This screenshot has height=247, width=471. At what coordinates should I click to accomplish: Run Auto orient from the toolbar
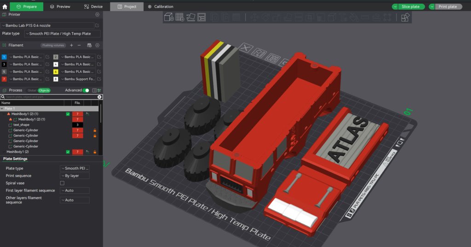[x=191, y=17]
